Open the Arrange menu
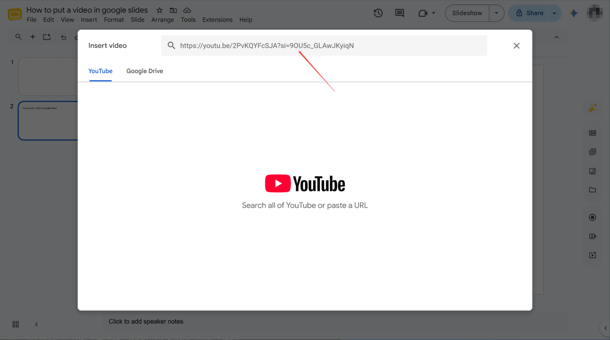Image resolution: width=610 pixels, height=340 pixels. click(x=162, y=20)
